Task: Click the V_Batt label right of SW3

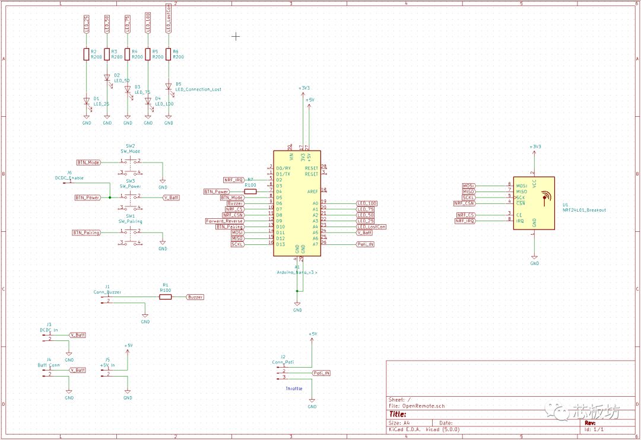Action: (172, 197)
